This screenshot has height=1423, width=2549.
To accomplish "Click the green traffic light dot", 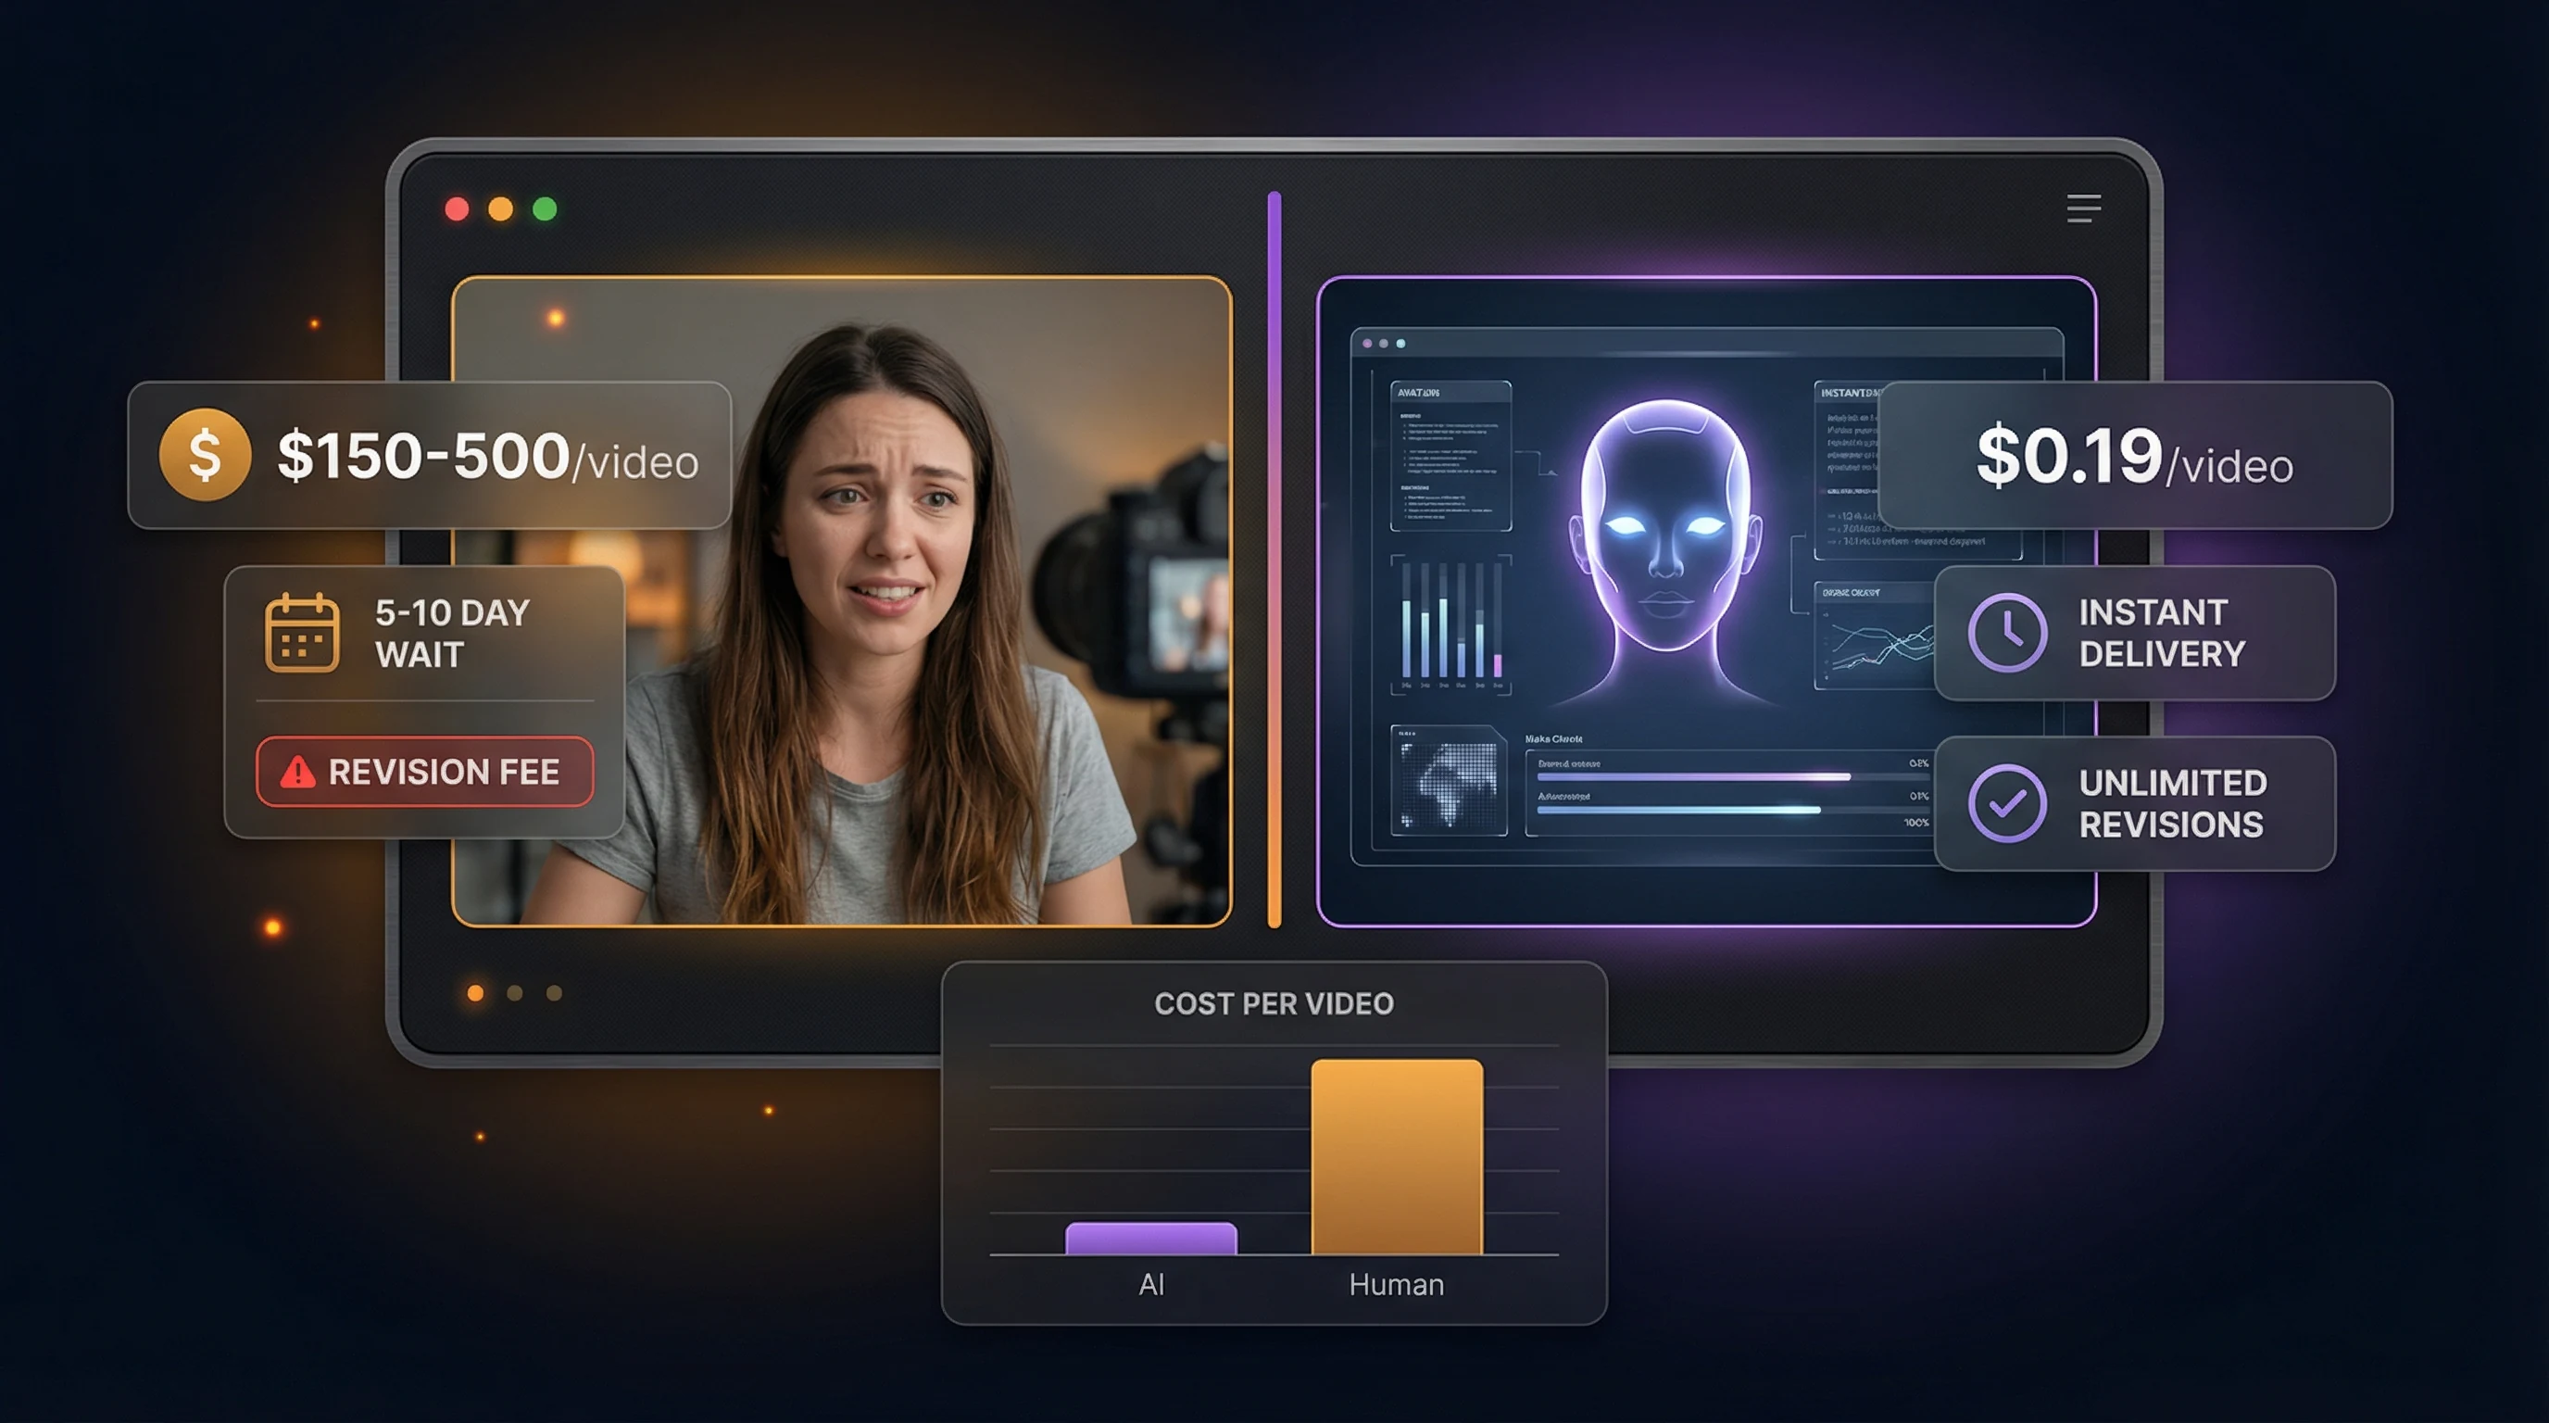I will click(546, 208).
